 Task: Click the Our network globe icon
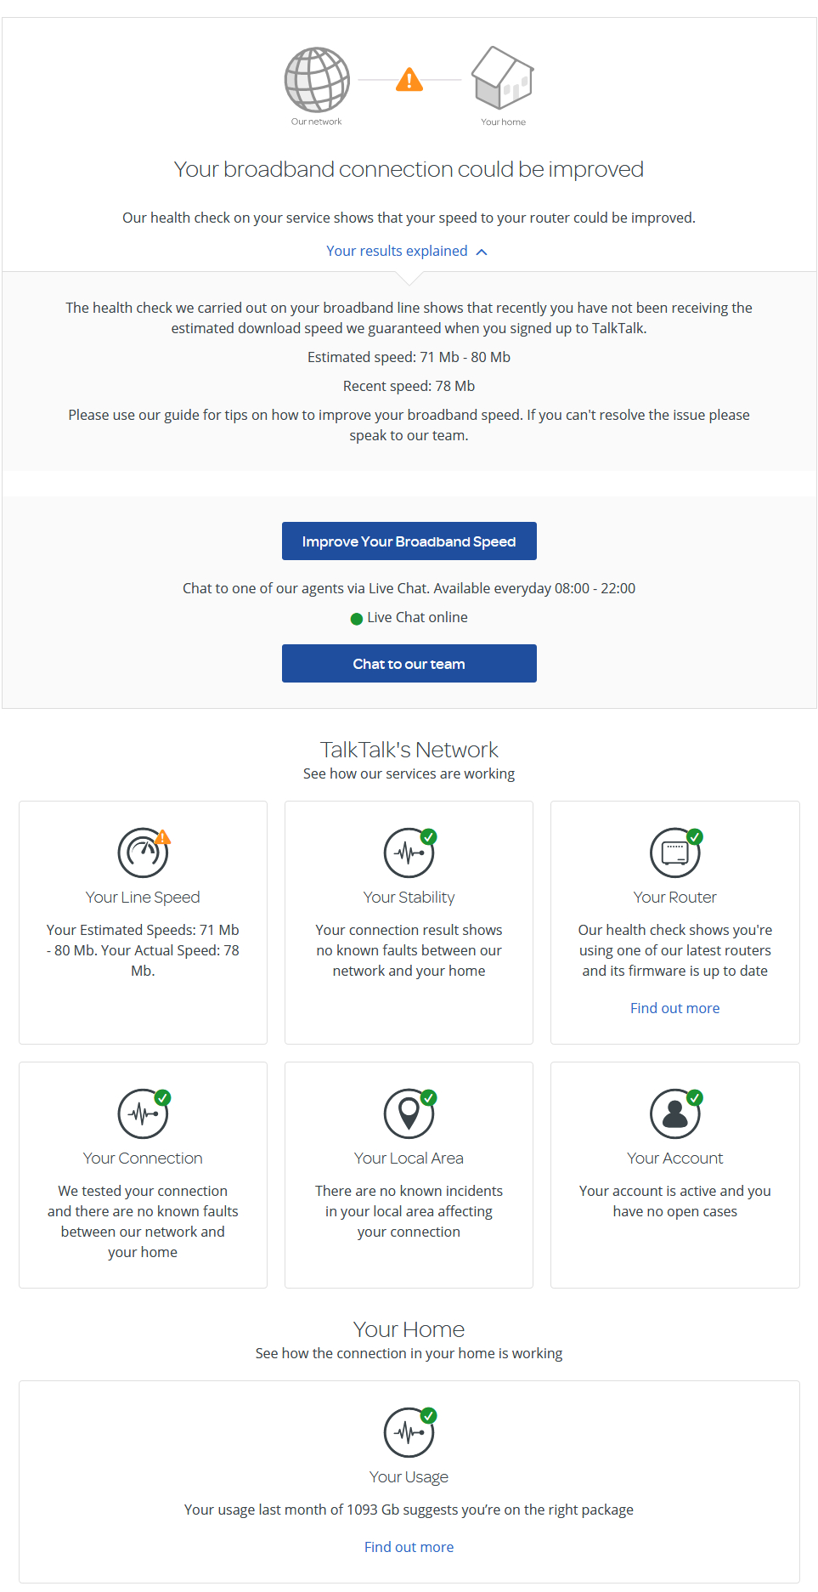317,79
